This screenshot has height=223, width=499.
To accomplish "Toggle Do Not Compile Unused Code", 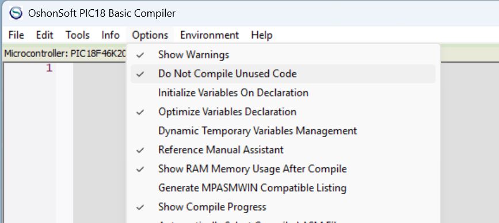I will 283,74.
